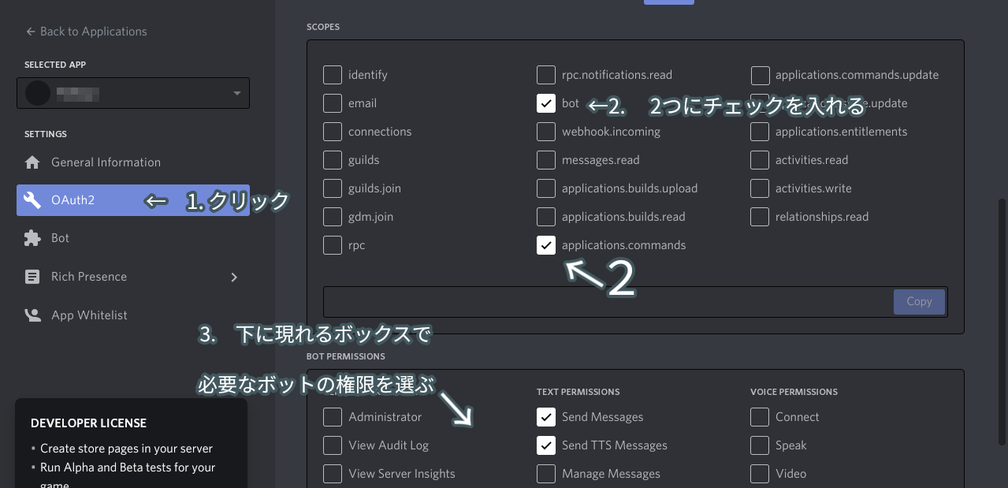Click the Bot gamepad icon in sidebar
The image size is (1008, 488).
[32, 237]
